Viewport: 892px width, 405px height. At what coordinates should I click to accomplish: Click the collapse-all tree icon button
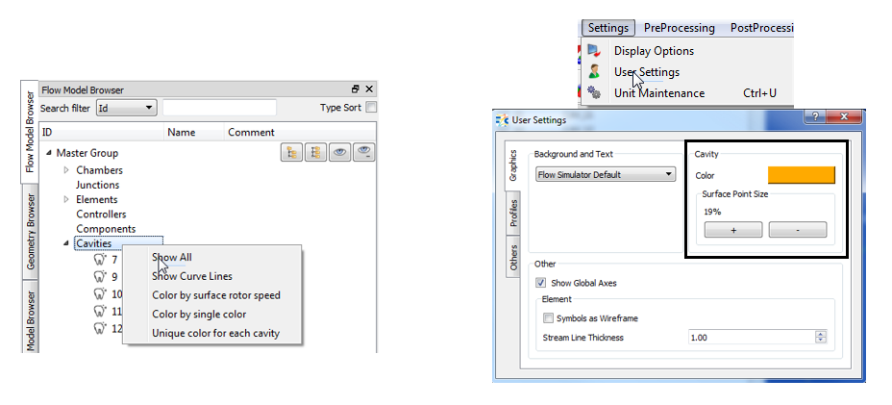pyautogui.click(x=315, y=152)
